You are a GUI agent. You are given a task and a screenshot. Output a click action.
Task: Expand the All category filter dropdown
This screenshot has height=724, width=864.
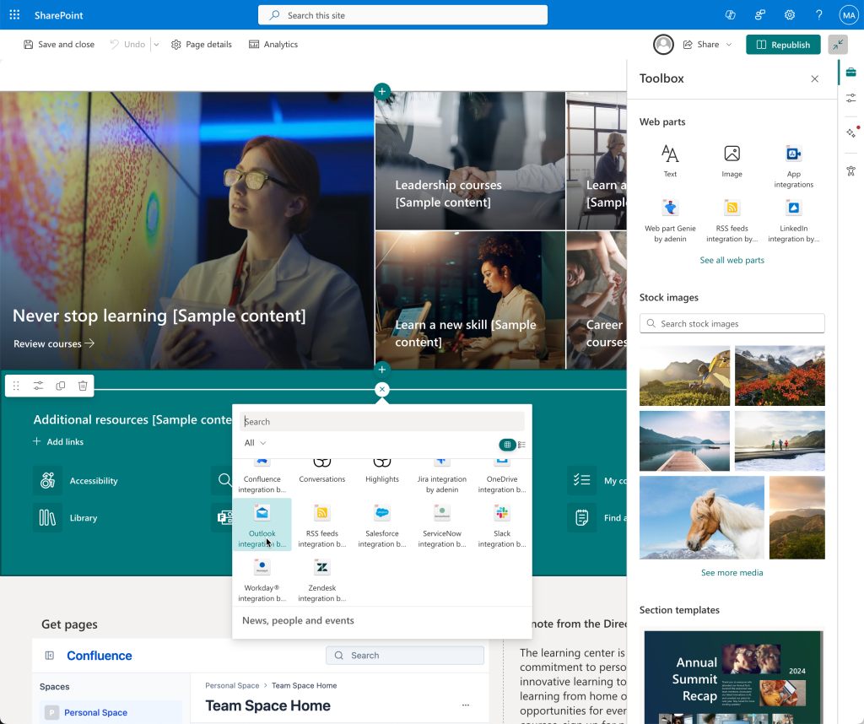(x=255, y=443)
